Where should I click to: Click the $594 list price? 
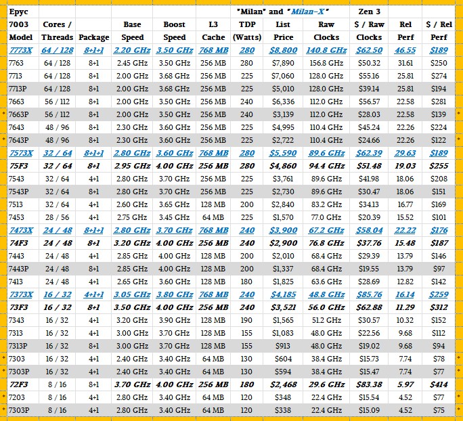pos(283,372)
